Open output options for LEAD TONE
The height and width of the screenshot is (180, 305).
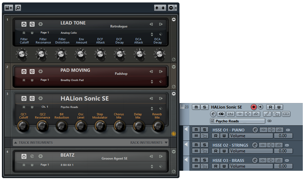[x=161, y=24]
